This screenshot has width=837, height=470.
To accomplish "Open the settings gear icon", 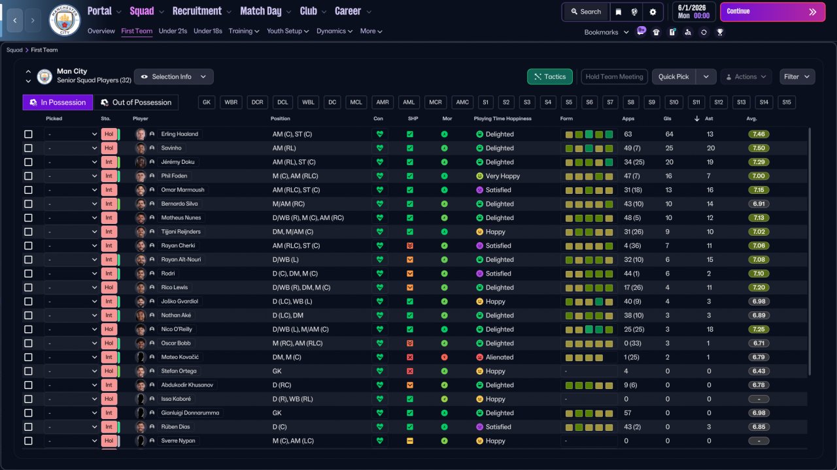I will (x=653, y=12).
